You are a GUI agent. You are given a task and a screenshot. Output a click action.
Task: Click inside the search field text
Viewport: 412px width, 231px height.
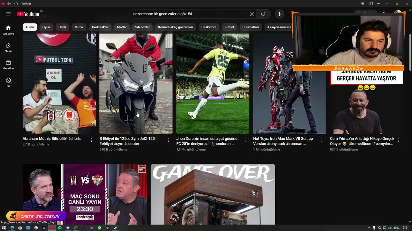pos(163,14)
